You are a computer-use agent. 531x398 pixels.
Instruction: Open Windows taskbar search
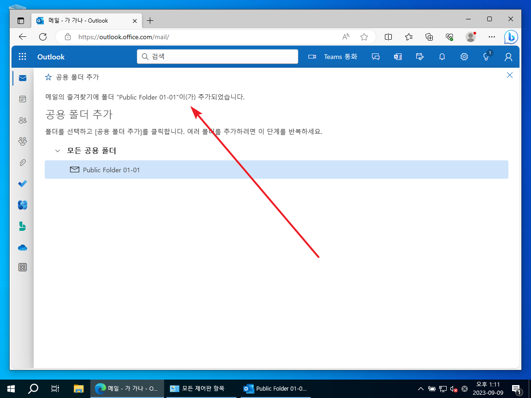coord(33,388)
